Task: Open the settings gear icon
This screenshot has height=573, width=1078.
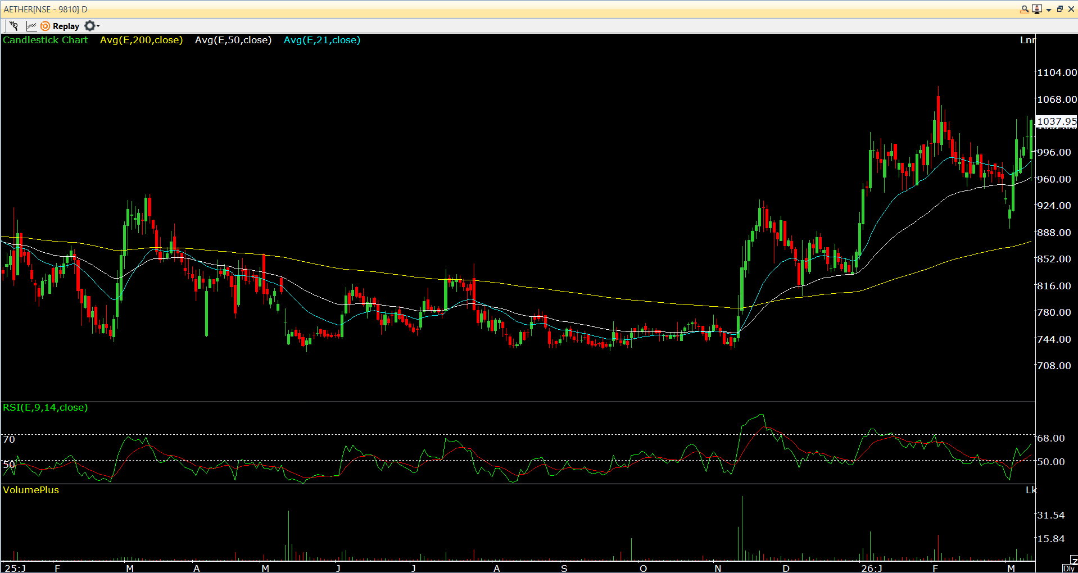Action: click(89, 26)
